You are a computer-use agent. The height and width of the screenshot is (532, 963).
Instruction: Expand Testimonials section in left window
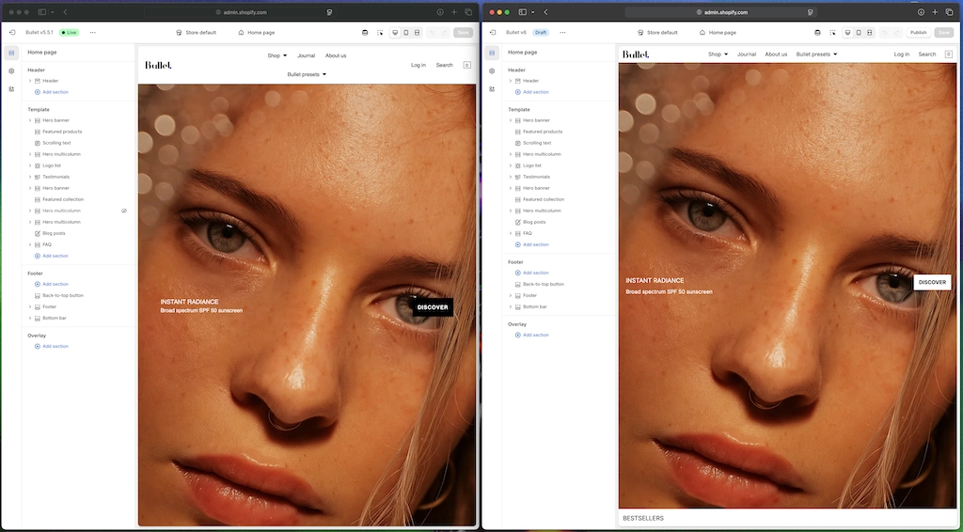coord(29,177)
